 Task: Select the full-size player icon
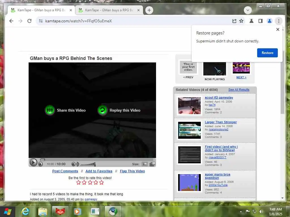(152, 164)
